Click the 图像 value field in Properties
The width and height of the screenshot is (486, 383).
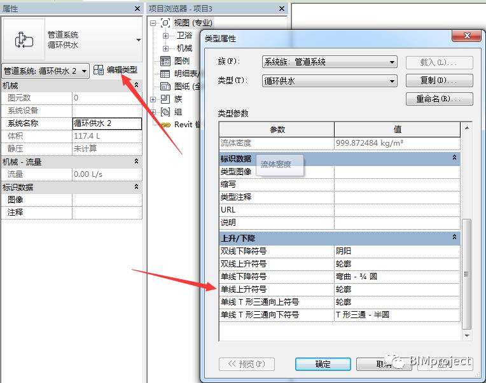(x=107, y=200)
